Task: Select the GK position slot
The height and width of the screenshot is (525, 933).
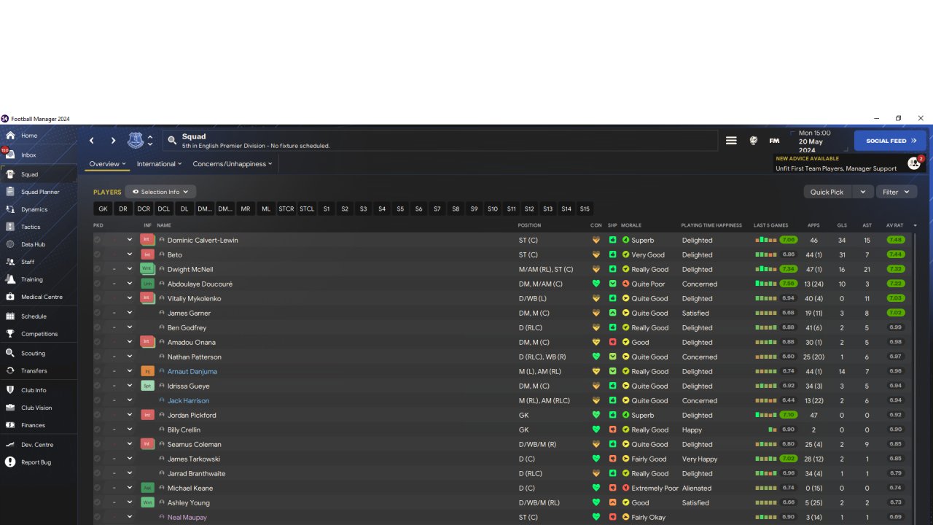Action: [103, 209]
